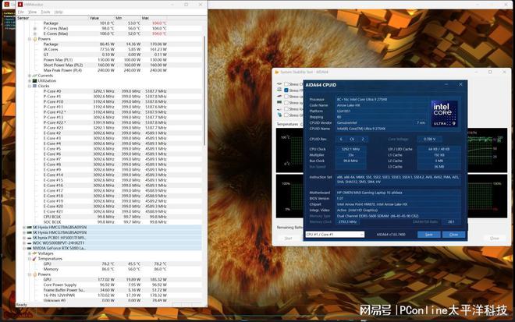Collapse the Temperatures node under NVIDIA GeForce
Screen dimensions: 515x322
tap(30, 259)
